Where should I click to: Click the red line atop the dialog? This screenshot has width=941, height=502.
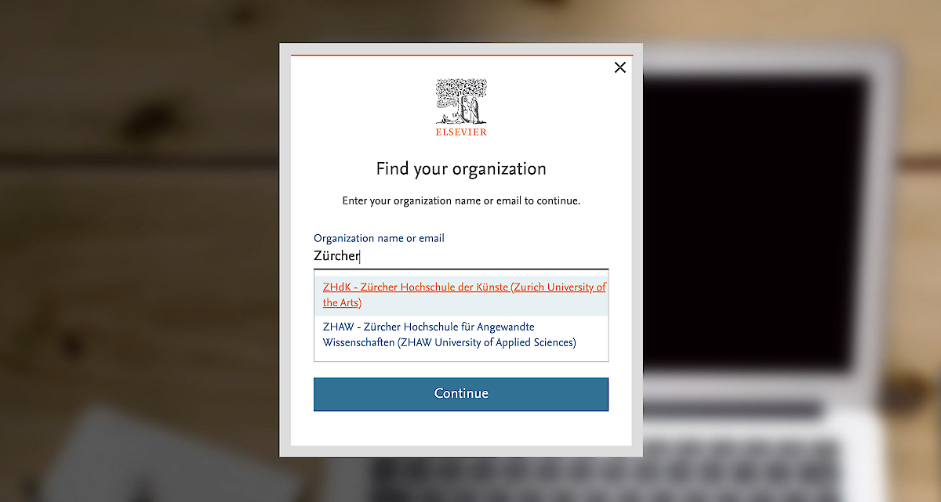[x=461, y=56]
